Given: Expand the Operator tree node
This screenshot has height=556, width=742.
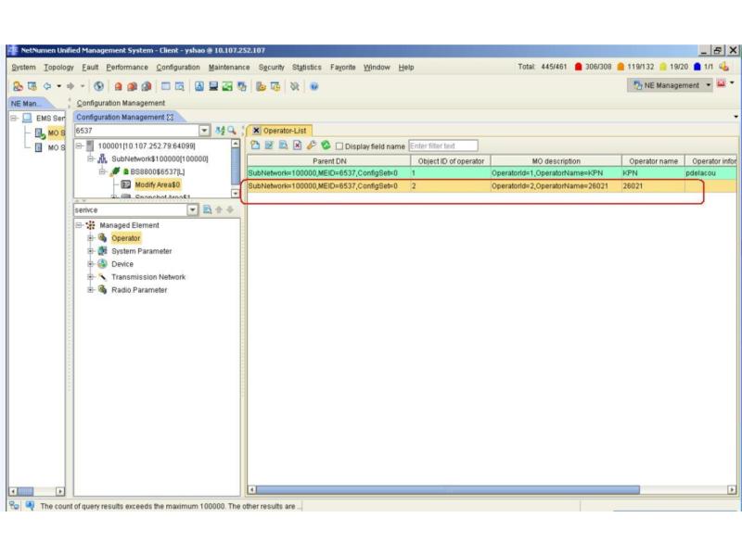Looking at the screenshot, I should [90, 238].
